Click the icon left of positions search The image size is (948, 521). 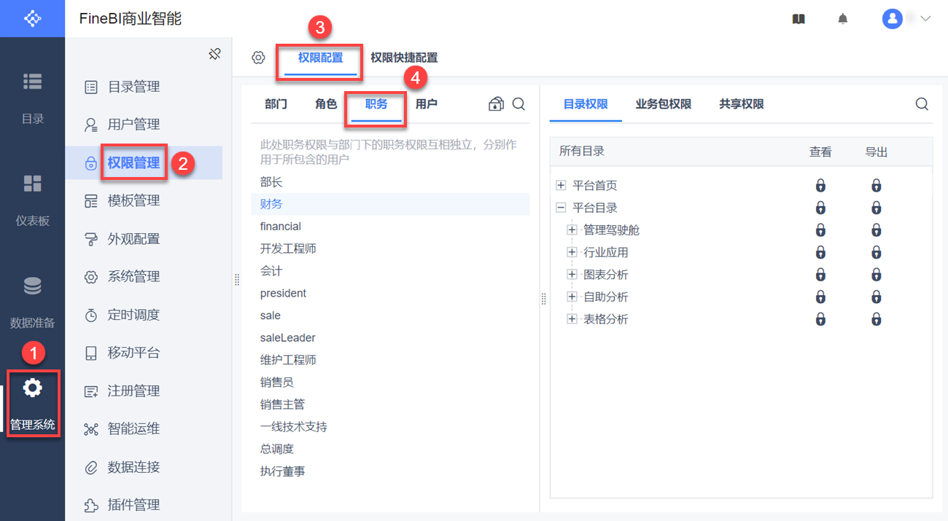pos(496,104)
